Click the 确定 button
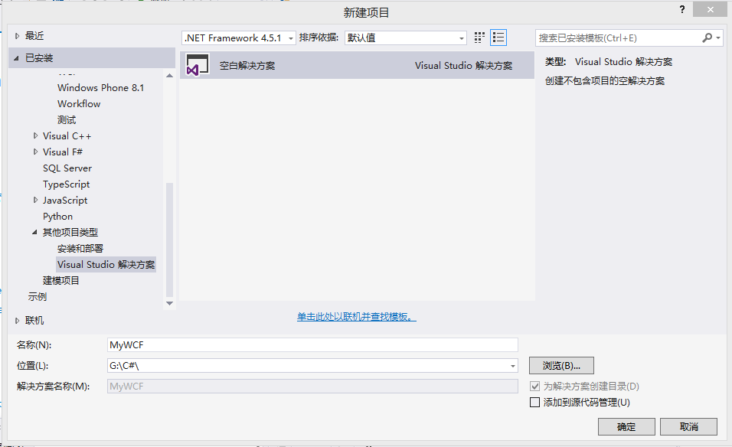This screenshot has width=732, height=447. (626, 426)
